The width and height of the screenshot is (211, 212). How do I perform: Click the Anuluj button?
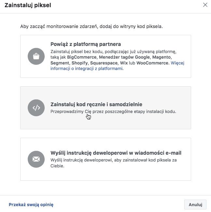(x=195, y=205)
